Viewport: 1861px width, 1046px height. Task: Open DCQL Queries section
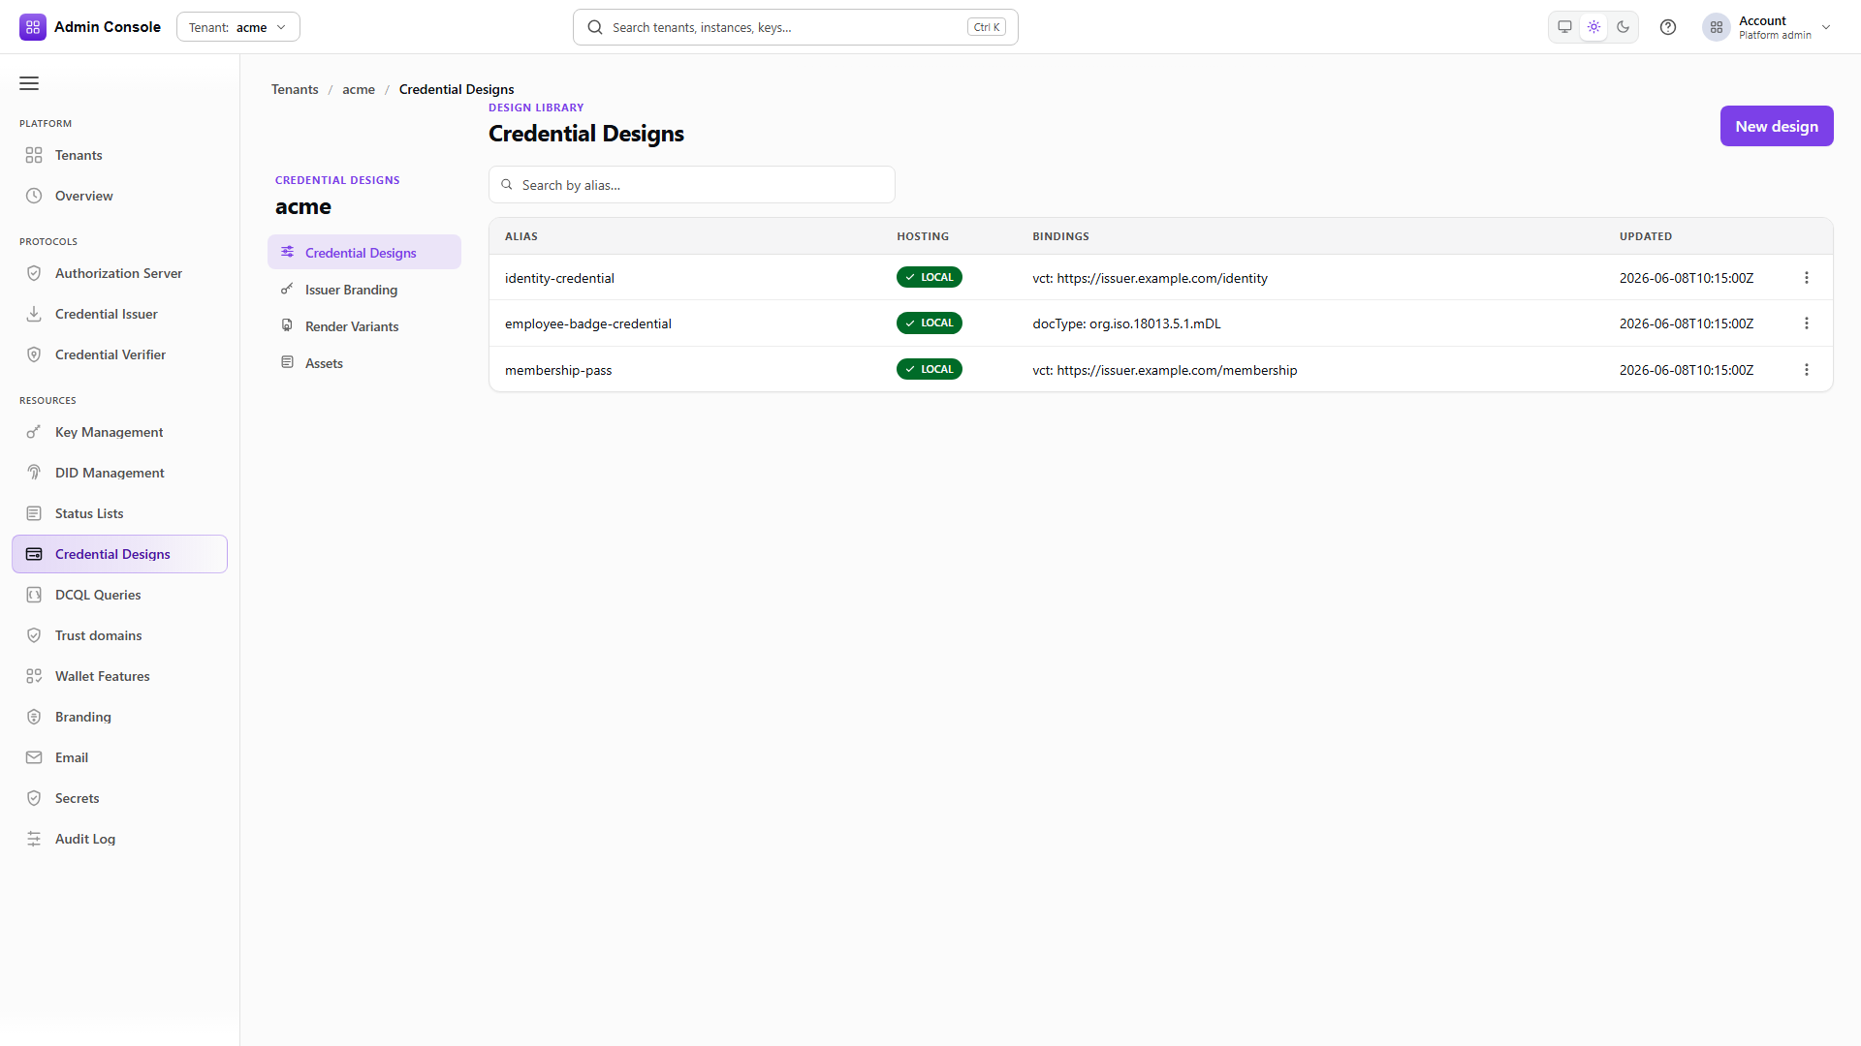tap(119, 595)
